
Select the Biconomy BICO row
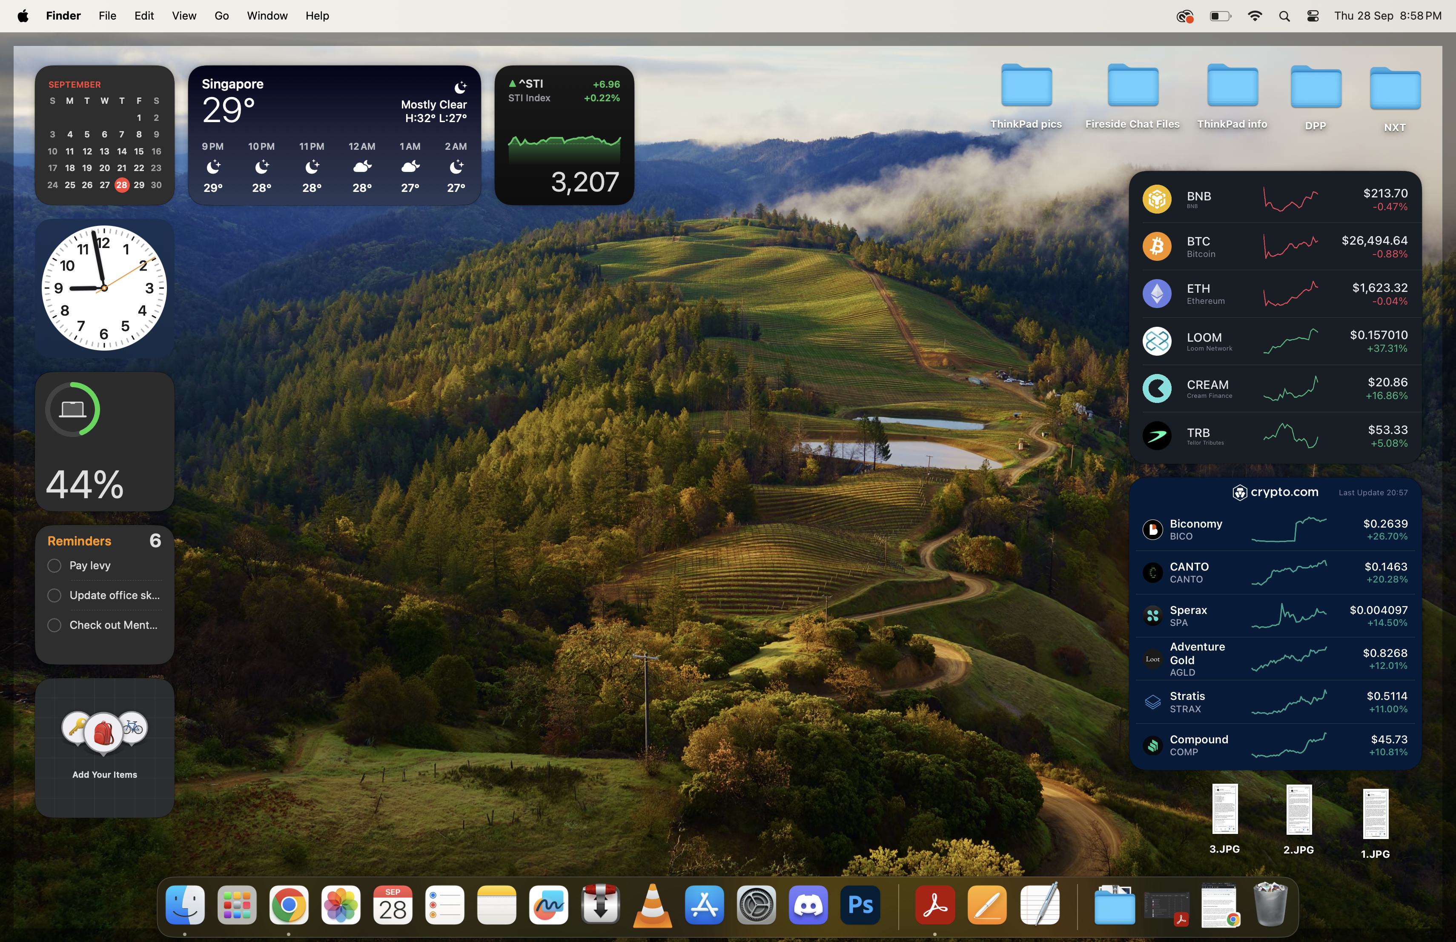click(x=1275, y=529)
